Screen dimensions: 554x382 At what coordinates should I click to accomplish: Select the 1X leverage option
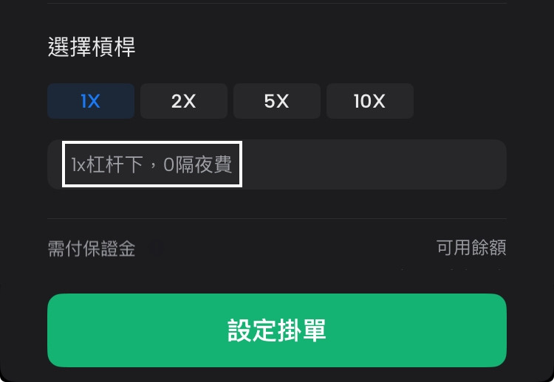click(91, 101)
